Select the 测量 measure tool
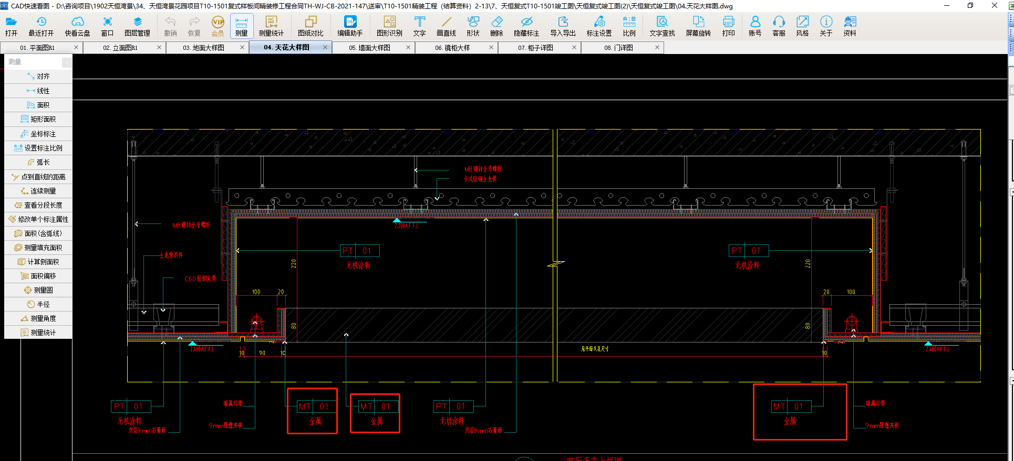 coord(241,26)
